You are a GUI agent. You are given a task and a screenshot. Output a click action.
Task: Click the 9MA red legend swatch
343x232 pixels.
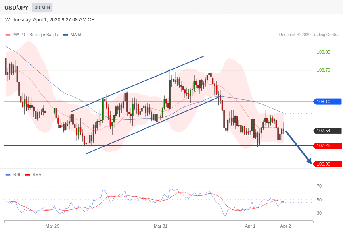(27, 174)
